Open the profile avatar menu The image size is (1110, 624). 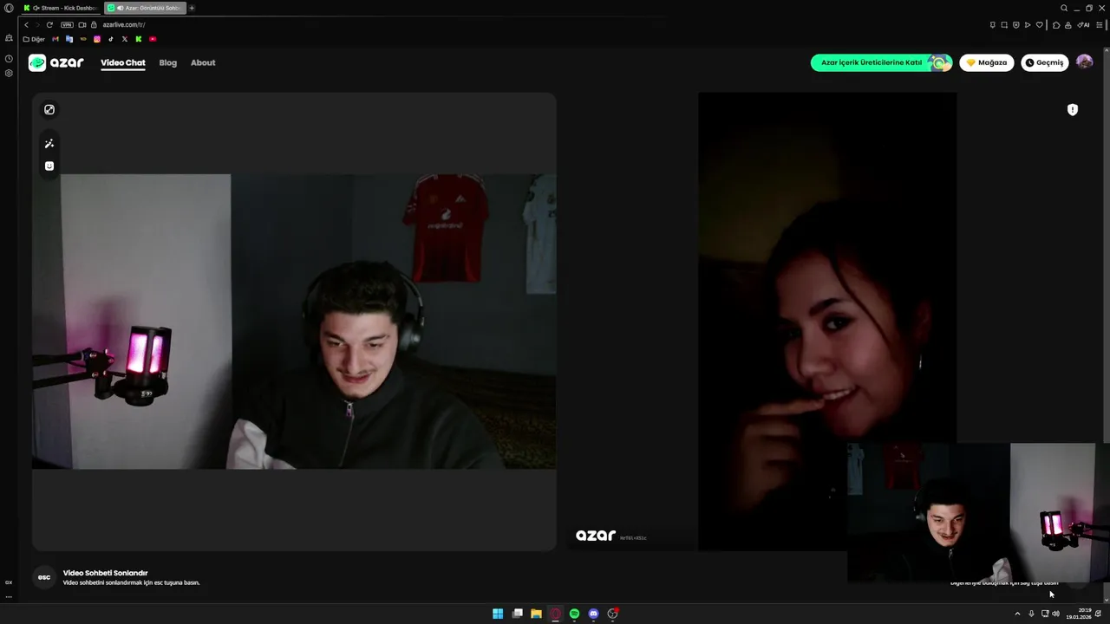1084,62
